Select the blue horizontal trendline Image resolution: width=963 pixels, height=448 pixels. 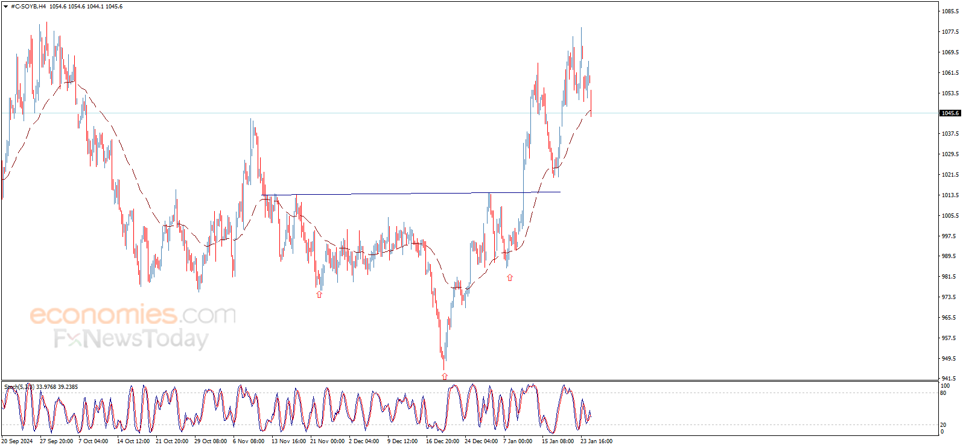411,194
